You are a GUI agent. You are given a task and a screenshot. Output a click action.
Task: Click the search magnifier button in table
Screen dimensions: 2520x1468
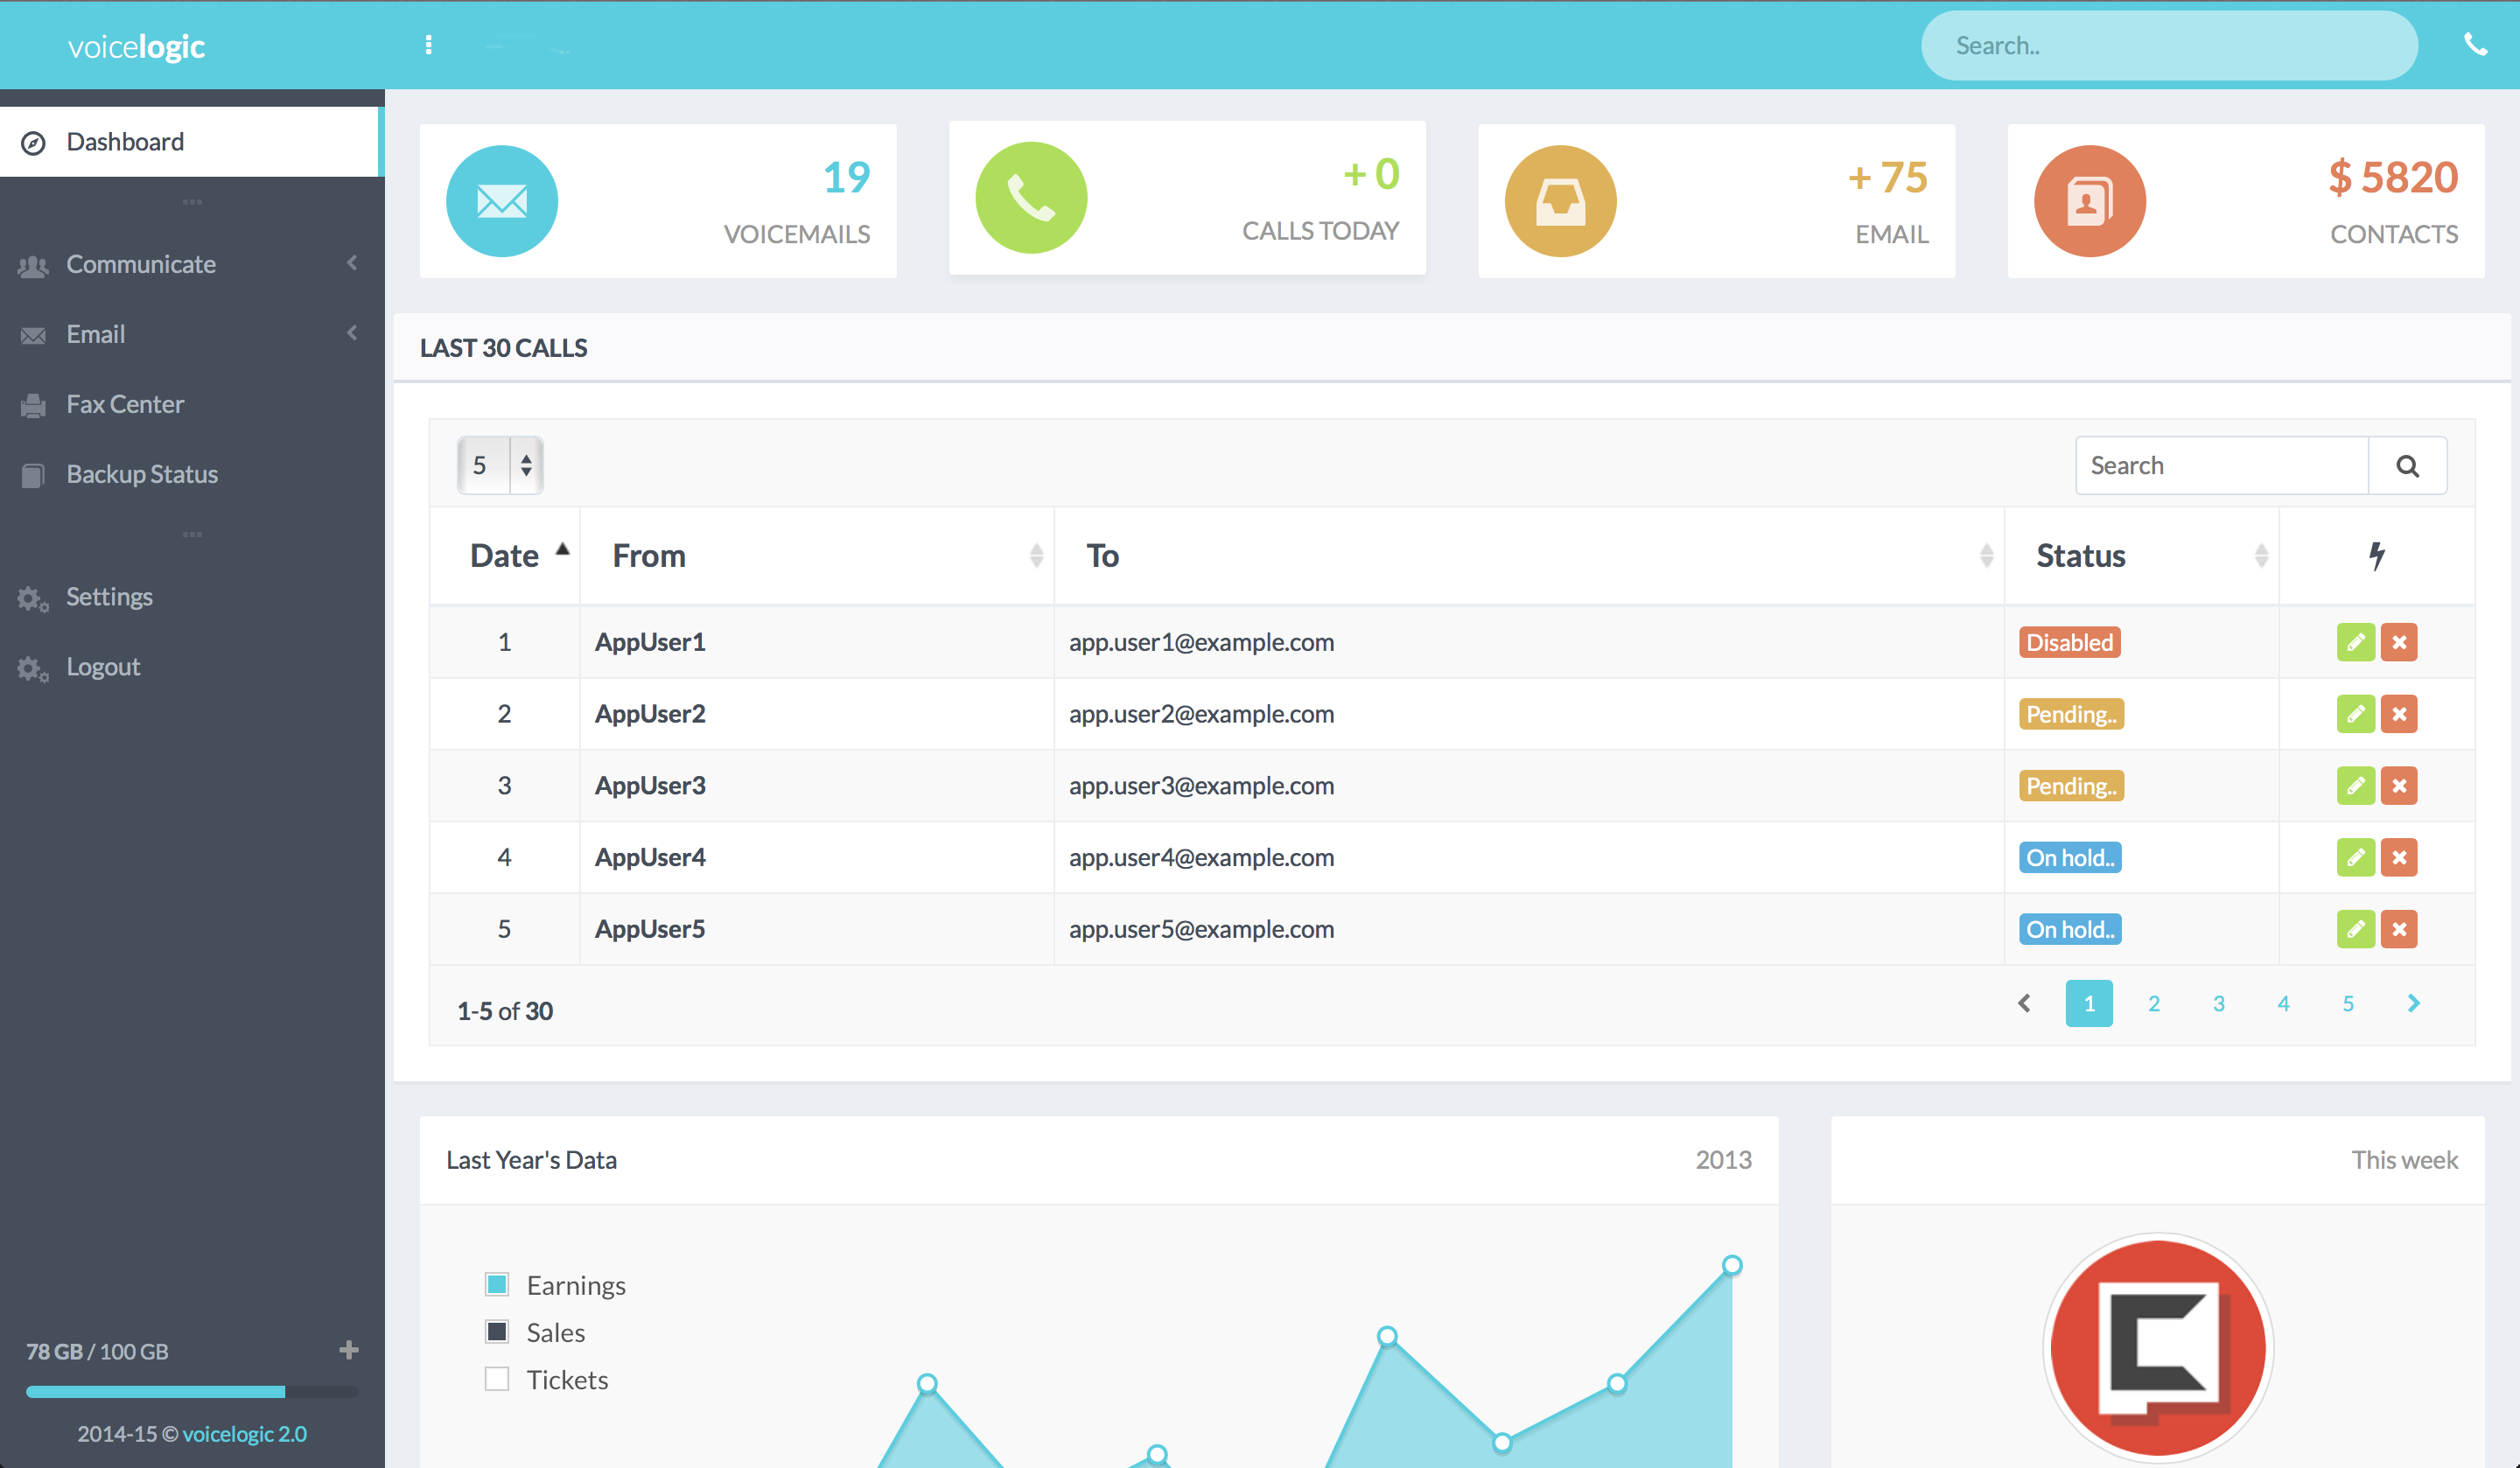(x=2407, y=466)
